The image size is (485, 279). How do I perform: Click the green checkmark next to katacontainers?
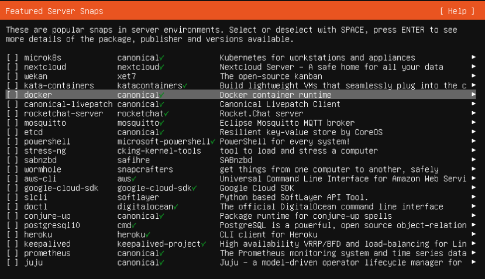pyautogui.click(x=185, y=85)
